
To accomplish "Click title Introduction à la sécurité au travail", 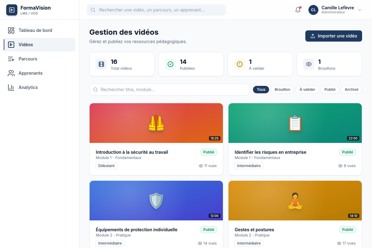I will 132,152.
